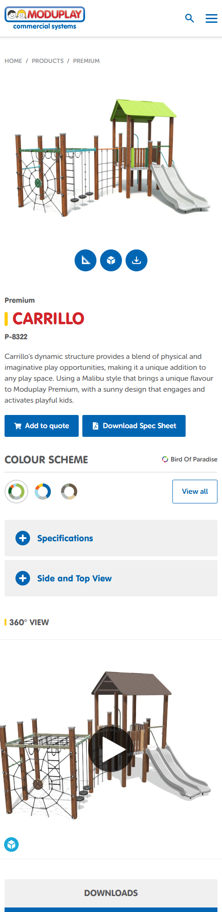The height and width of the screenshot is (912, 222).
Task: Open the PRODUCTS breadcrumb link
Action: pos(48,61)
